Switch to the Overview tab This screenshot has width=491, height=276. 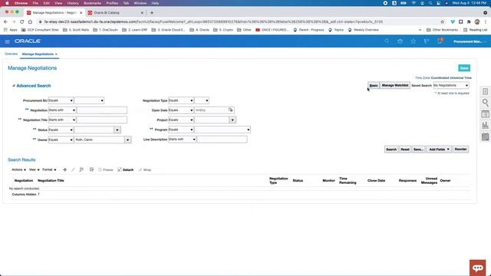point(11,54)
